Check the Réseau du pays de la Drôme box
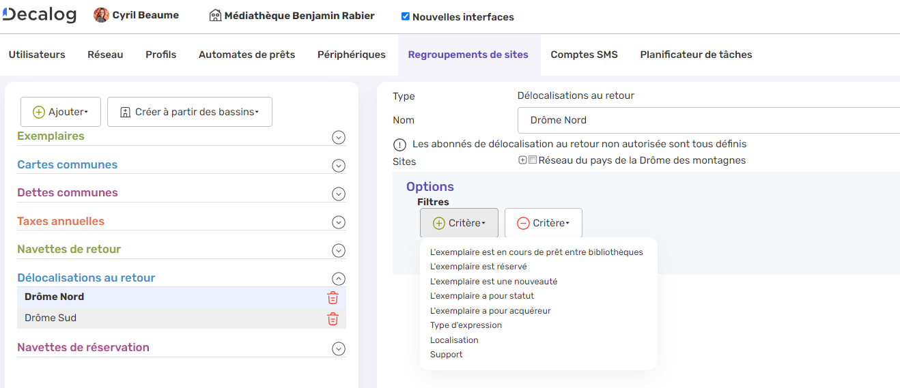The width and height of the screenshot is (900, 388). 533,161
